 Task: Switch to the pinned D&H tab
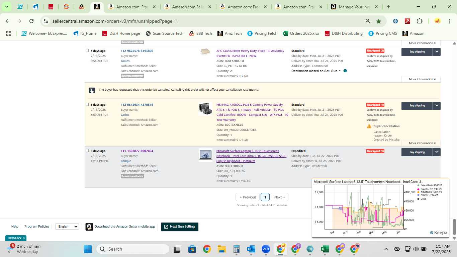(x=51, y=7)
